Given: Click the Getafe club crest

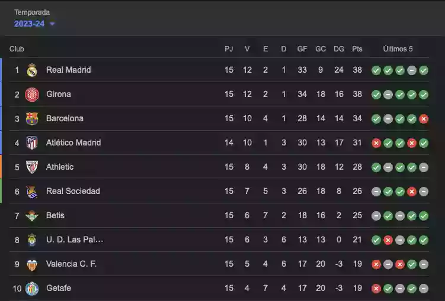Looking at the screenshot, I should pos(32,289).
